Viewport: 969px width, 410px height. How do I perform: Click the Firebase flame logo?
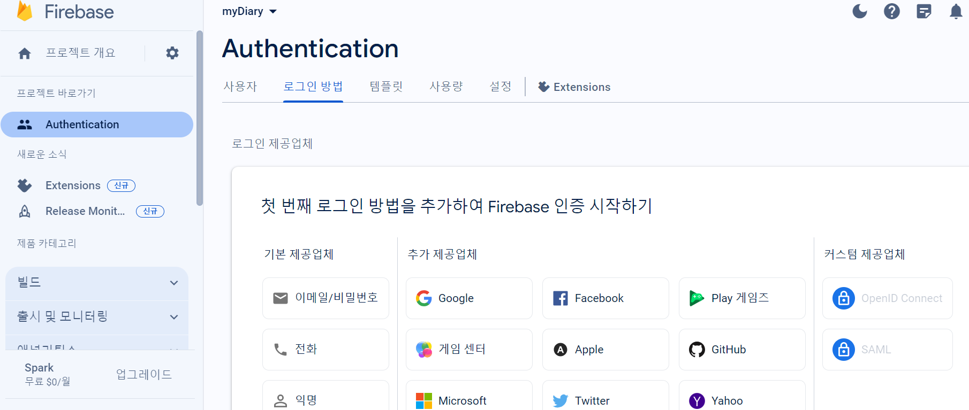(25, 11)
